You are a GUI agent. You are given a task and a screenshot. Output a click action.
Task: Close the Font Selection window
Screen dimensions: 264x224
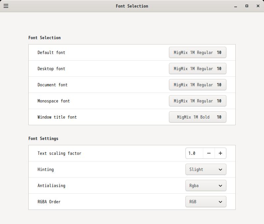(258, 6)
